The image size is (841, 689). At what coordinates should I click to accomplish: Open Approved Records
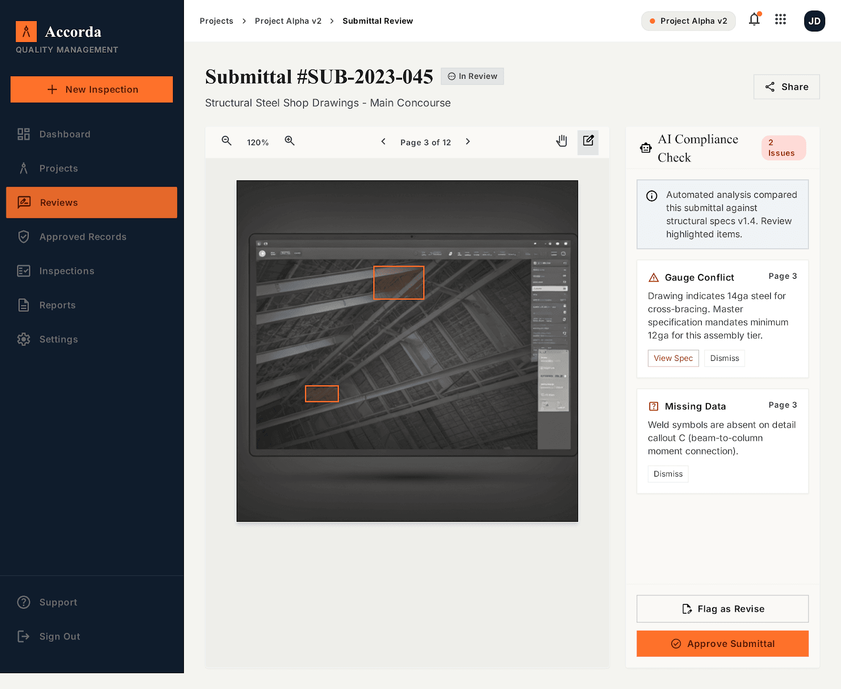click(x=91, y=237)
